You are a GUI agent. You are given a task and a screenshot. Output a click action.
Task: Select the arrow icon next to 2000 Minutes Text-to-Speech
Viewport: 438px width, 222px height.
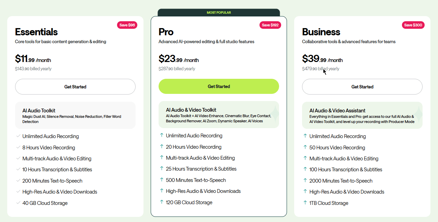tap(305, 181)
